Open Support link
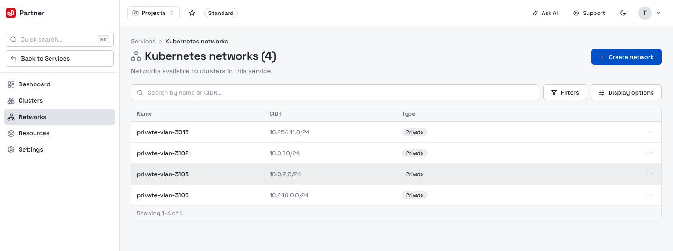The width and height of the screenshot is (673, 251). tap(589, 13)
